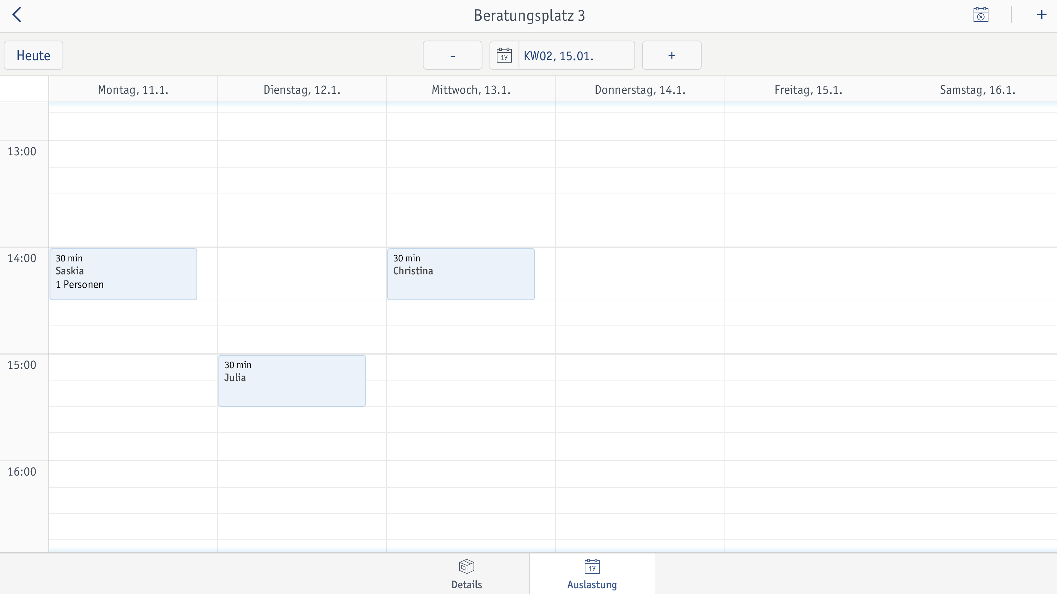This screenshot has height=594, width=1057.
Task: Go to next week with plus button
Action: click(672, 55)
